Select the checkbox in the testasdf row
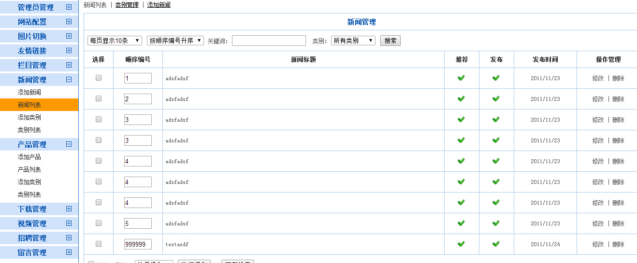Image resolution: width=637 pixels, height=263 pixels. click(x=99, y=244)
